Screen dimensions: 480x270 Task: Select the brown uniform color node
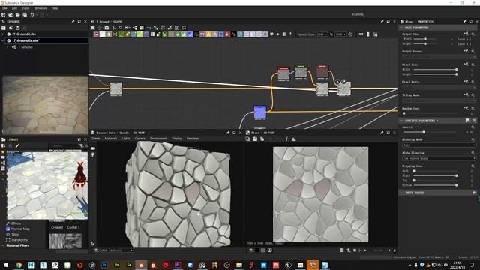point(322,71)
